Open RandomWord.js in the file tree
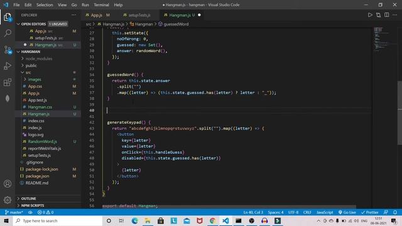 coord(43,141)
